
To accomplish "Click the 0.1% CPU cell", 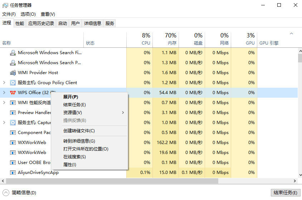I will pos(140,173).
